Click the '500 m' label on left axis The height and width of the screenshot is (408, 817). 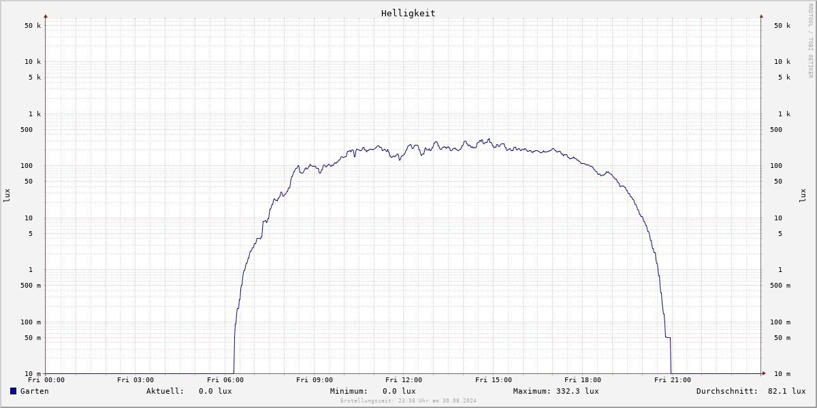(31, 286)
